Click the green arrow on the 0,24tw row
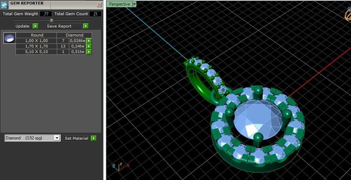Image resolution: width=351 pixels, height=180 pixels. [89, 46]
